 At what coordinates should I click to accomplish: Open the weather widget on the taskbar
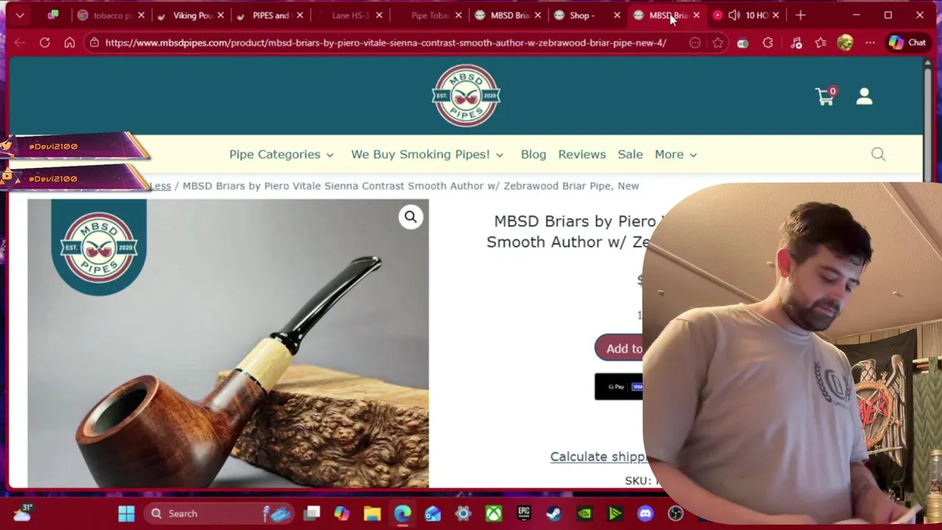[21, 512]
